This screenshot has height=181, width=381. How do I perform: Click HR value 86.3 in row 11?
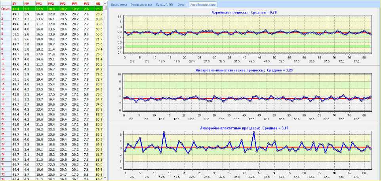coord(99,64)
